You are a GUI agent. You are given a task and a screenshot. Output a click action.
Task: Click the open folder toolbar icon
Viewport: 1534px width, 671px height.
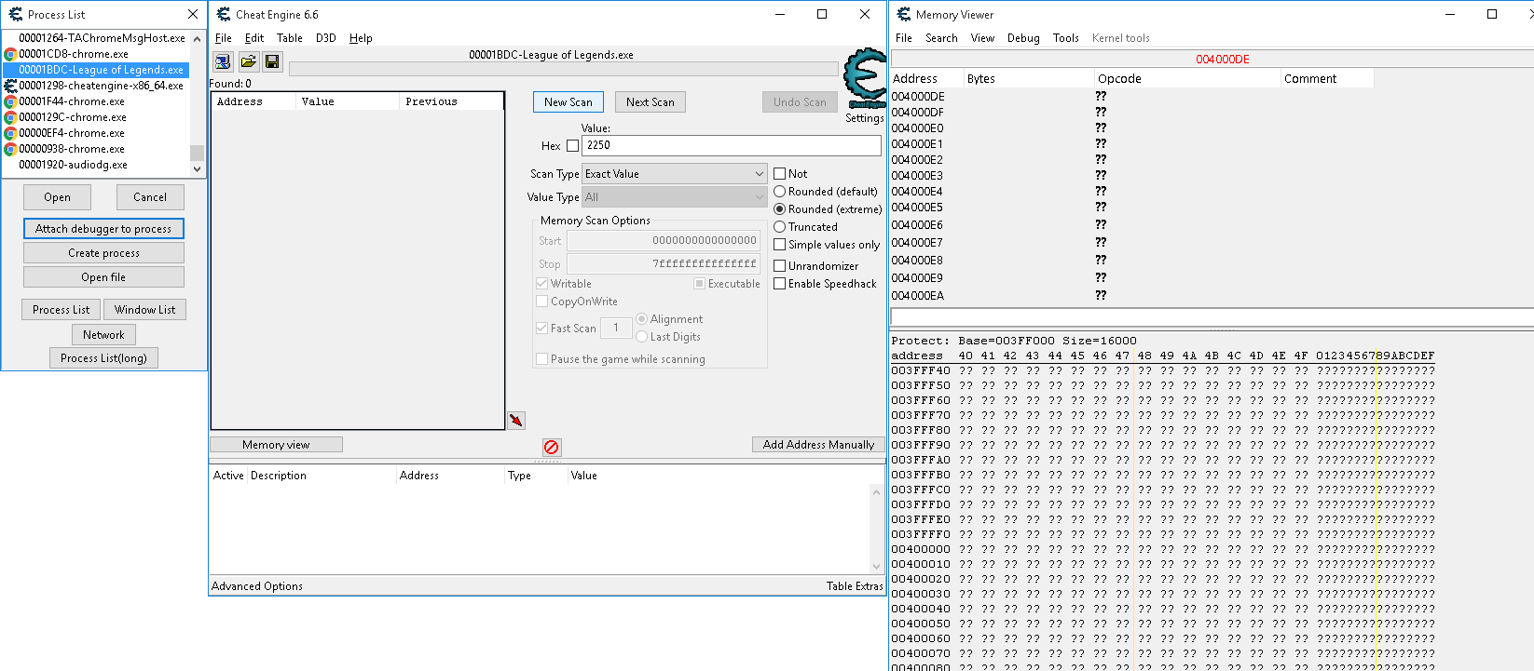pos(248,61)
